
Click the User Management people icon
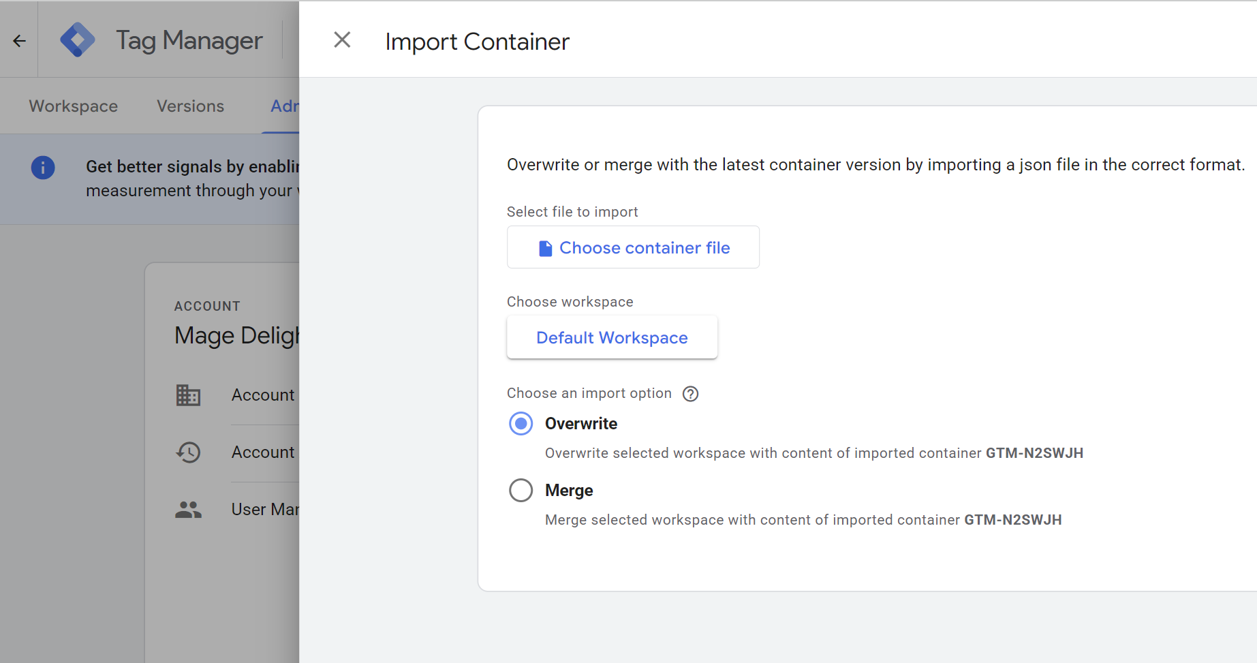(x=188, y=510)
